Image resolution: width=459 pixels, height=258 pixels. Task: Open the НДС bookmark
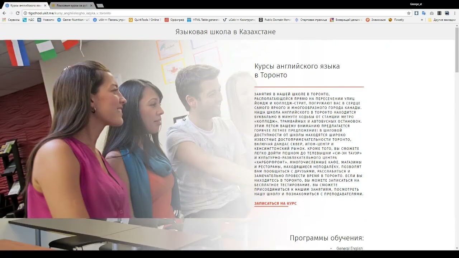28,20
